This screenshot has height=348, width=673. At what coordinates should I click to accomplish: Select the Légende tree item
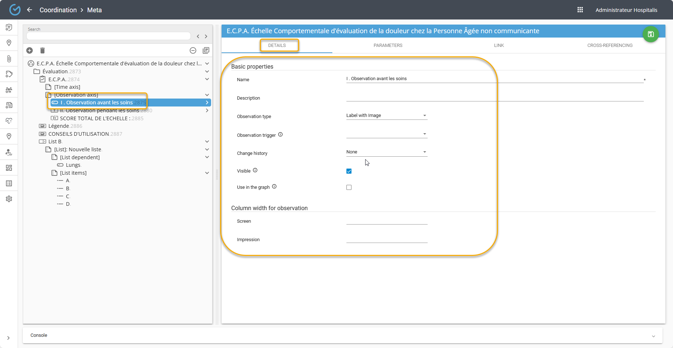click(x=58, y=126)
